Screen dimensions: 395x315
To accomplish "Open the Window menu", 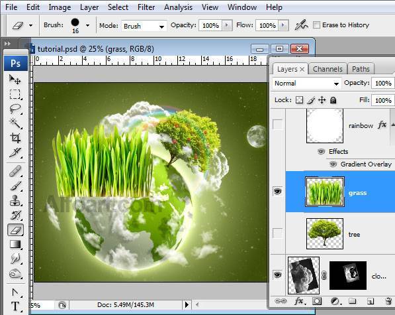I will coord(242,7).
